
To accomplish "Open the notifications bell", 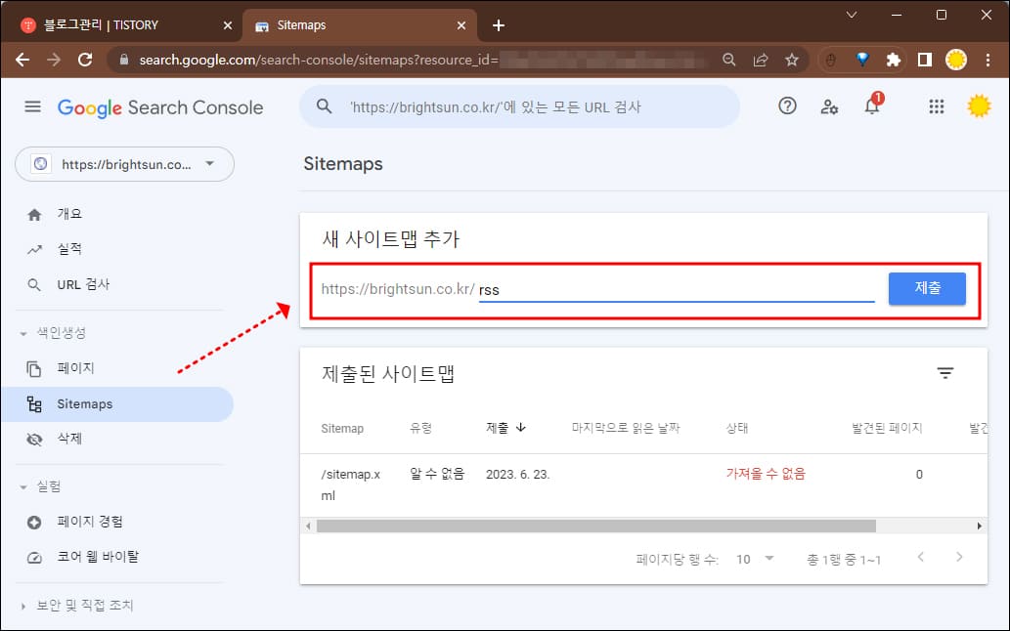I will tap(872, 106).
